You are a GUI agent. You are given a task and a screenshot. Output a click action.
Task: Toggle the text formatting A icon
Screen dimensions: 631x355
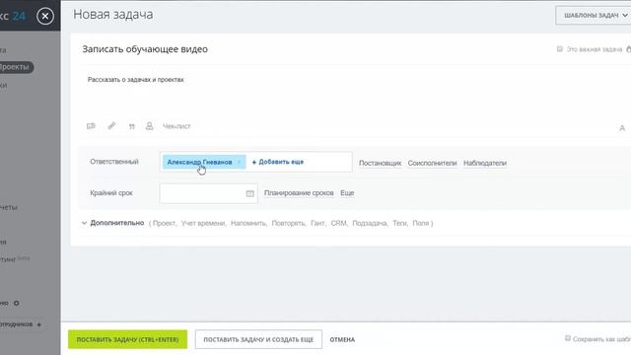click(622, 128)
